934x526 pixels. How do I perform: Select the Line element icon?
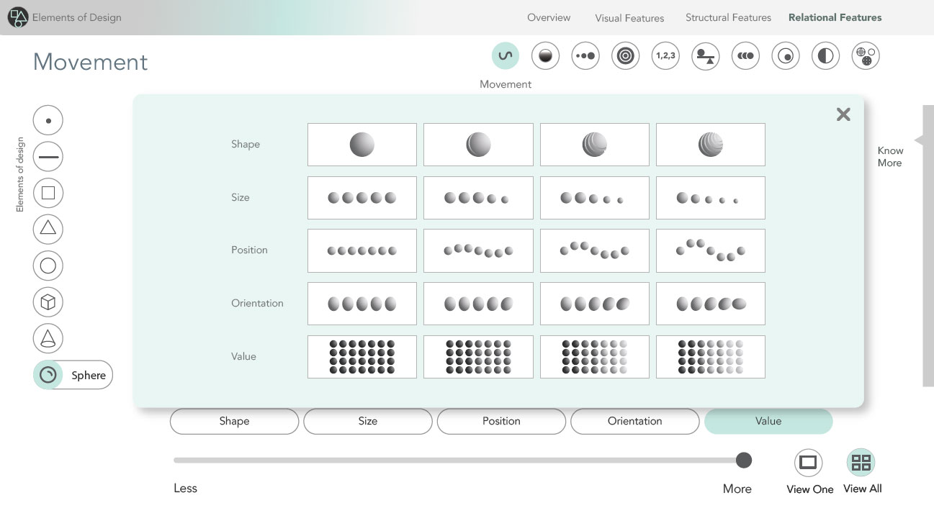click(48, 156)
